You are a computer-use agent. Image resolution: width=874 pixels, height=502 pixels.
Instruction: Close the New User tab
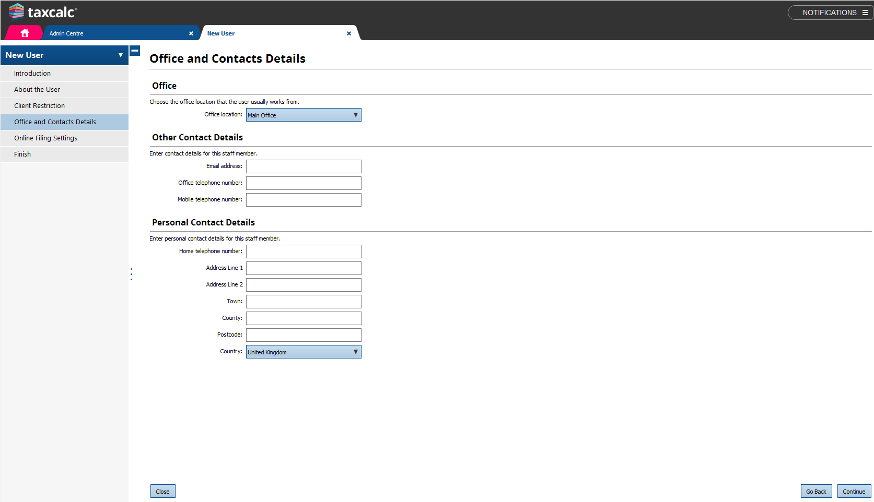coord(349,33)
